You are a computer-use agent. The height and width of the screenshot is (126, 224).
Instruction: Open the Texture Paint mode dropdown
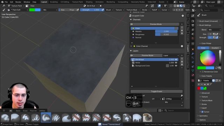click(x=16, y=6)
